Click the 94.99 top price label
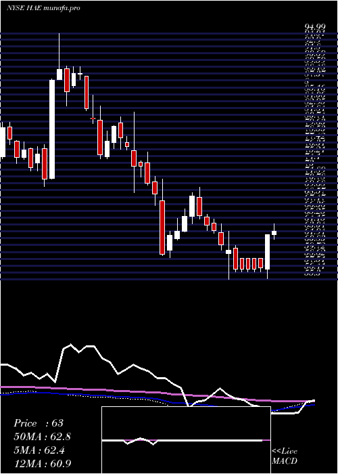The height and width of the screenshot is (474, 338). tap(314, 28)
